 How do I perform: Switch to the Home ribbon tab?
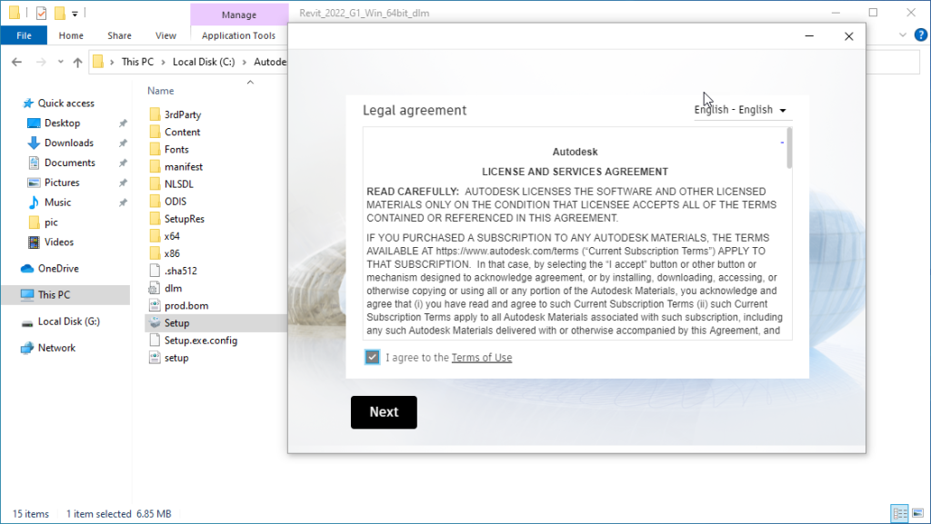click(71, 35)
